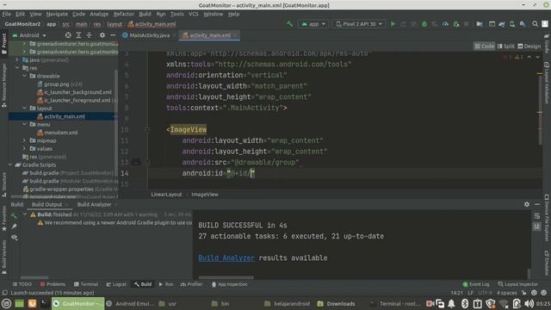Click the Make Project hammer icon

[x=289, y=24]
